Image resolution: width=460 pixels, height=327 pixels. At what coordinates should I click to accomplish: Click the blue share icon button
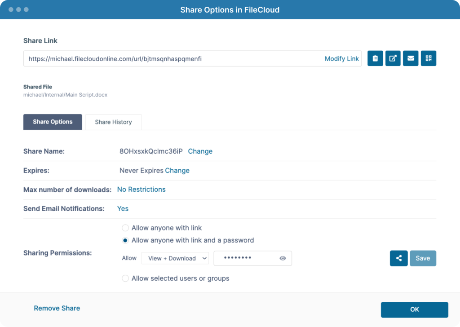[x=398, y=258]
